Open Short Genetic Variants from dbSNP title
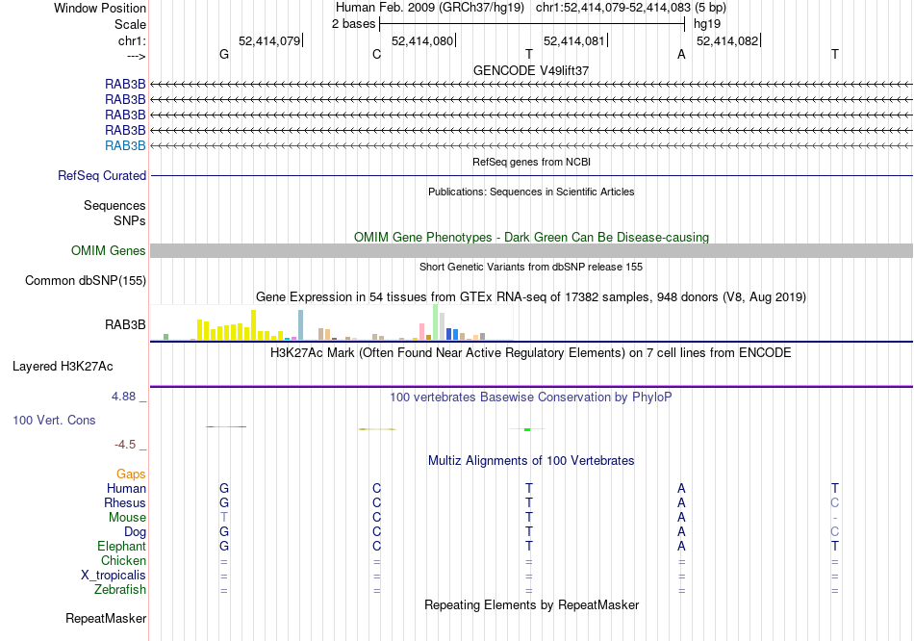914x641 pixels. [x=531, y=267]
